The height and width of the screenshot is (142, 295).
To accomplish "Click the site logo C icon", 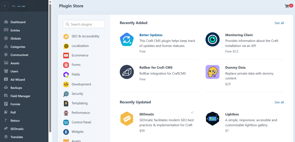I will pos(5,6).
